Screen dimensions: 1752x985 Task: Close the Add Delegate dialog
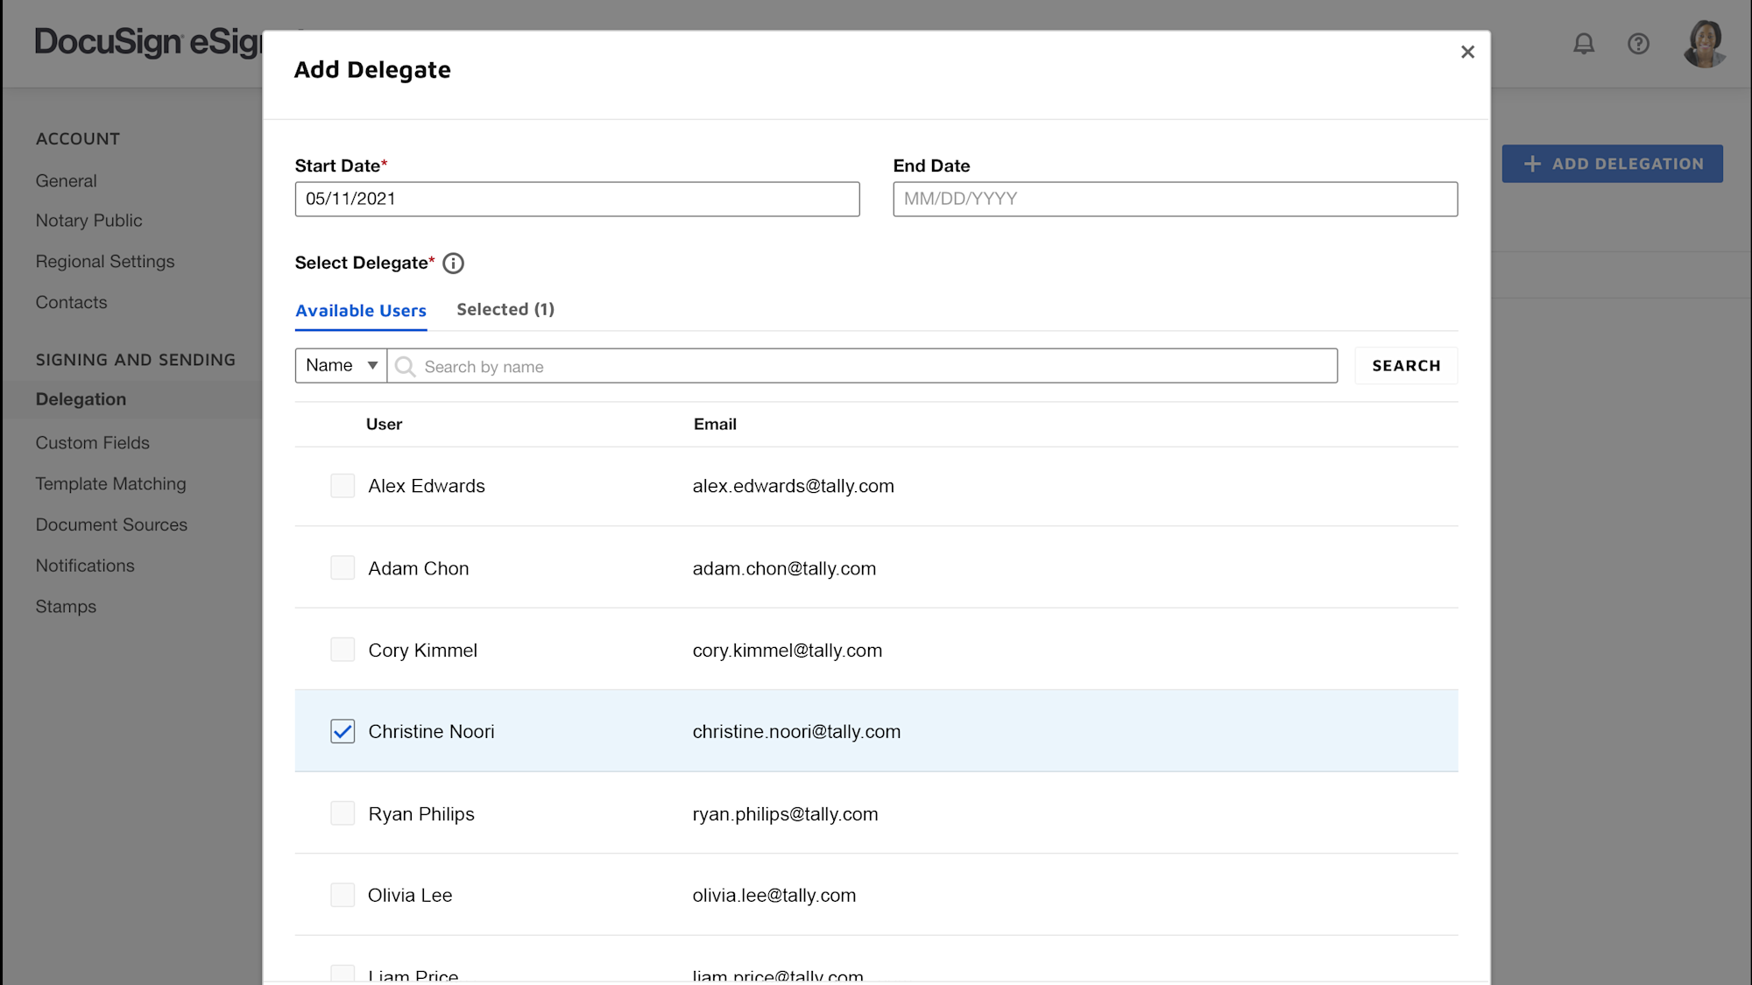pyautogui.click(x=1467, y=52)
